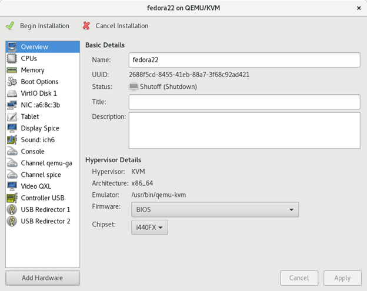Select Channel spice entry label
Screen dimensions: 367x291
41,175
